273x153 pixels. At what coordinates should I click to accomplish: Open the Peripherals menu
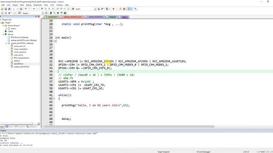point(38,5)
